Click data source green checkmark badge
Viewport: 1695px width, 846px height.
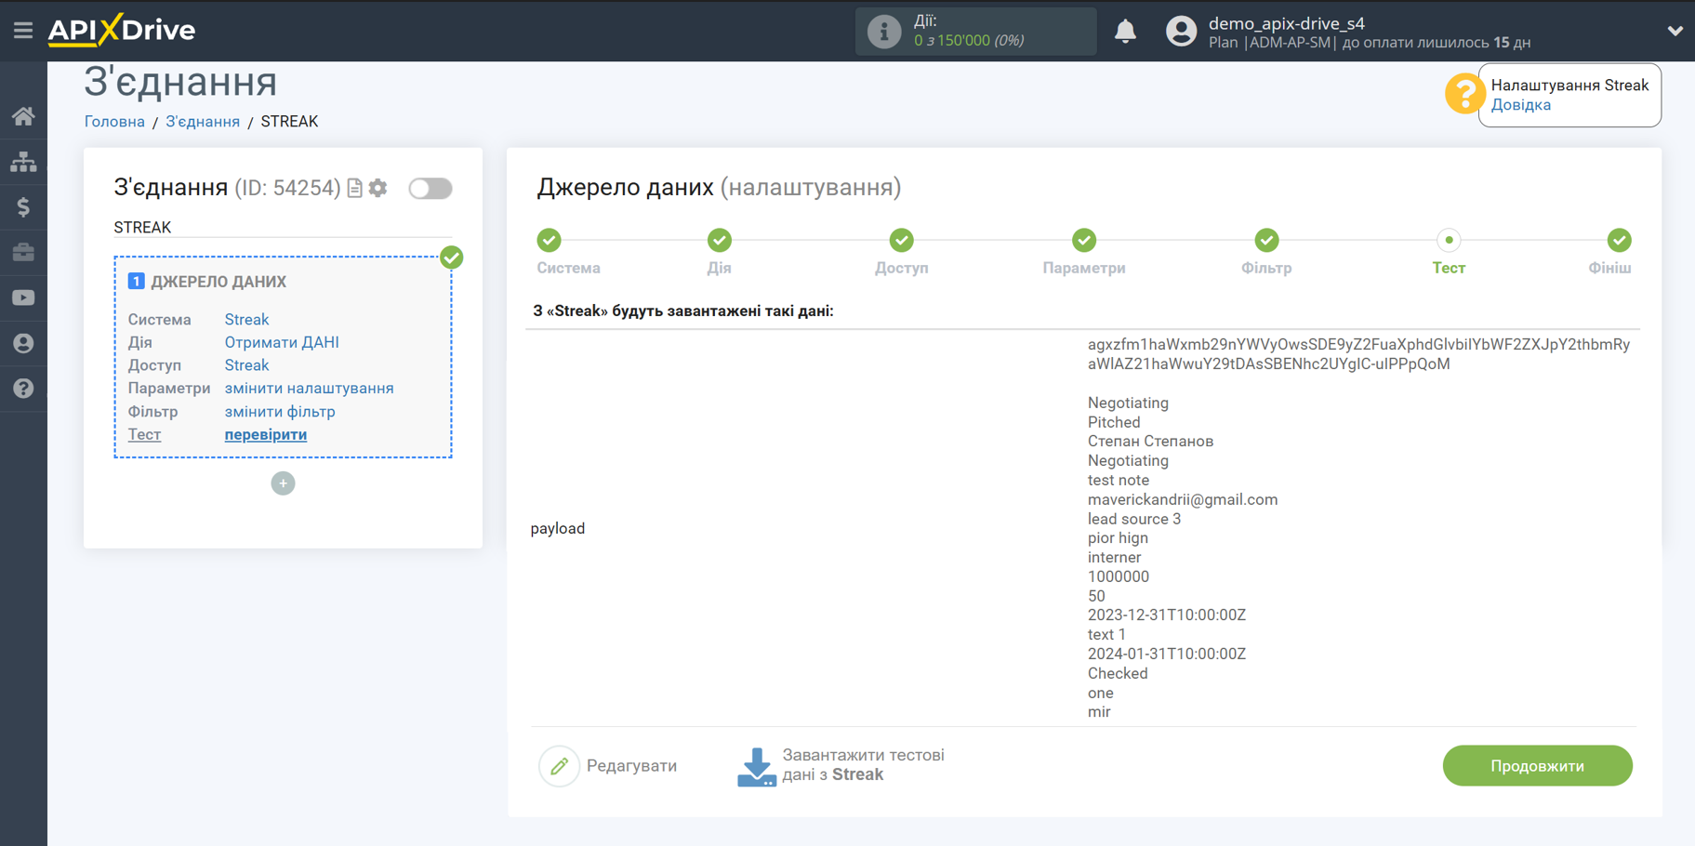pos(452,258)
